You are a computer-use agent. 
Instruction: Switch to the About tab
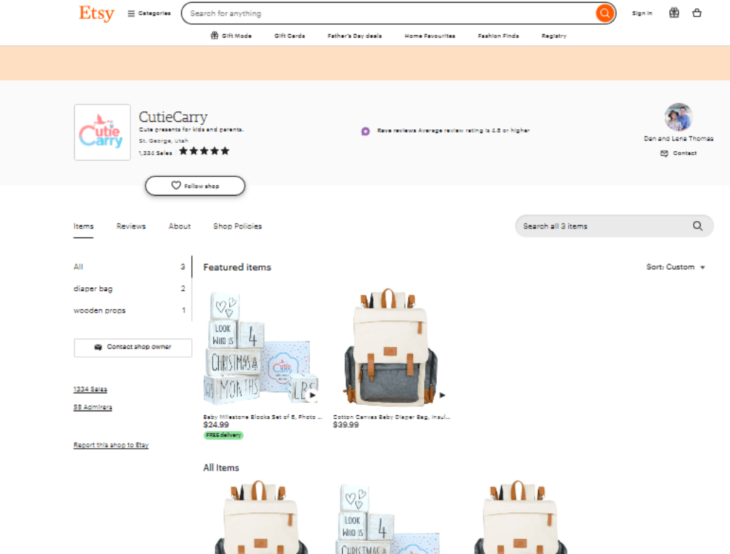pyautogui.click(x=179, y=226)
